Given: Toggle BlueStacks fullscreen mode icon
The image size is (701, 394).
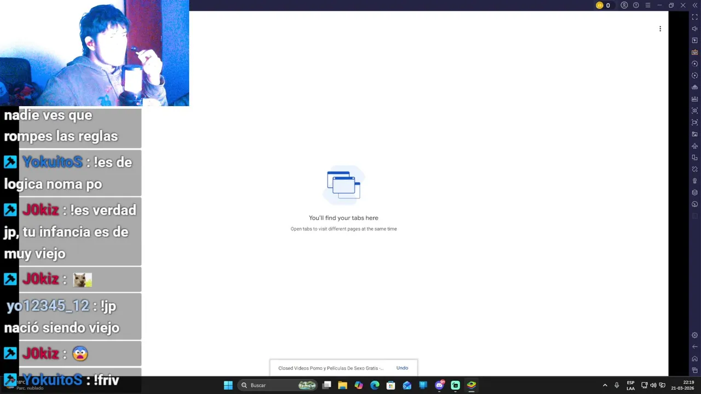Looking at the screenshot, I should [x=694, y=17].
